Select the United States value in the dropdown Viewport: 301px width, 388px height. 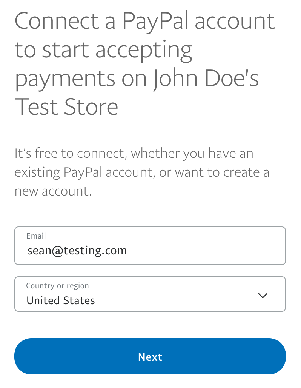pos(61,300)
